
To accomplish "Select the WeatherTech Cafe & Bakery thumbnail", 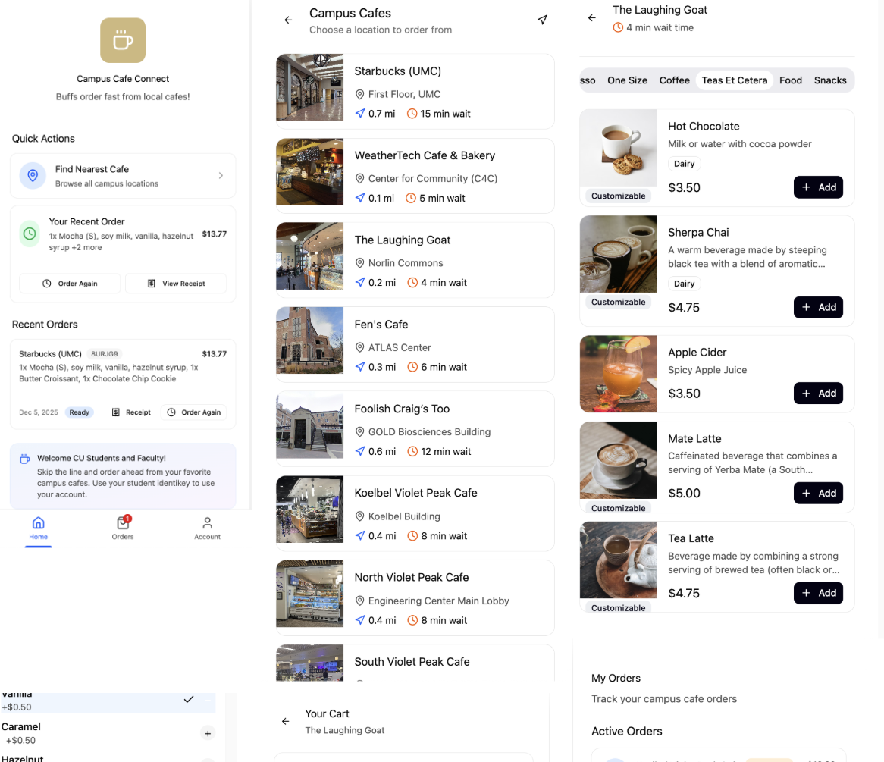I will click(309, 172).
